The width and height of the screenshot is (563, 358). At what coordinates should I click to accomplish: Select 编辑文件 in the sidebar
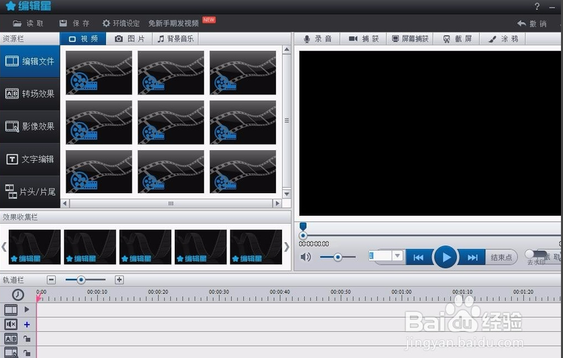30,61
